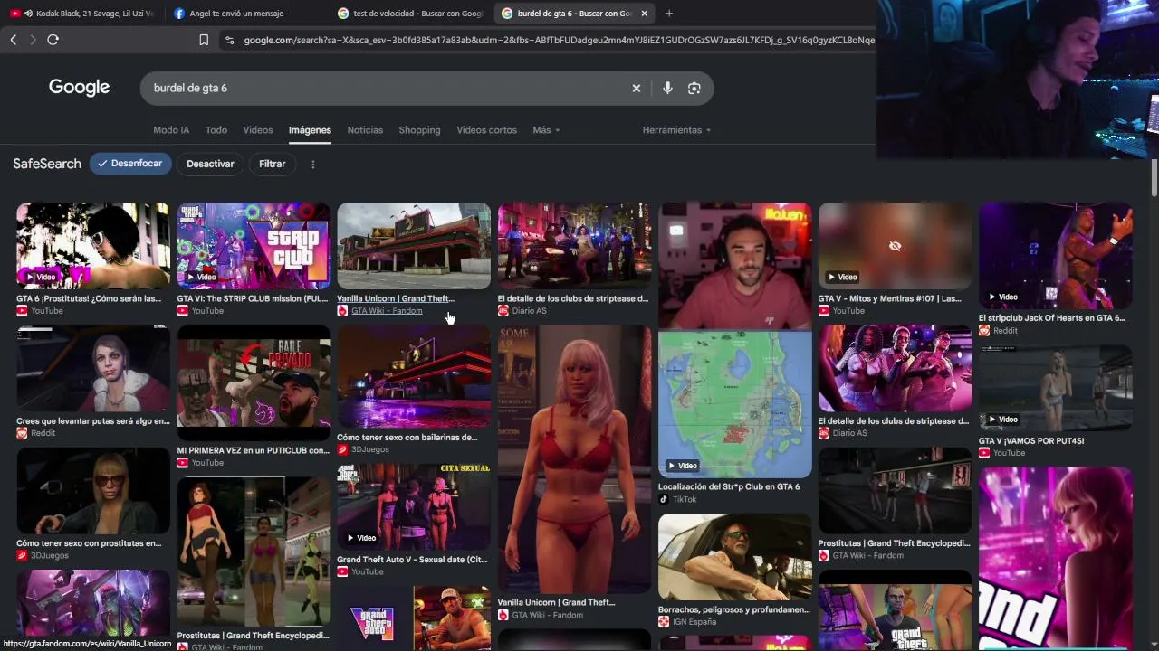Open the 'Vanilla Unicorn | Grand Theft...' link under the building image
1159x651 pixels.
pos(396,298)
